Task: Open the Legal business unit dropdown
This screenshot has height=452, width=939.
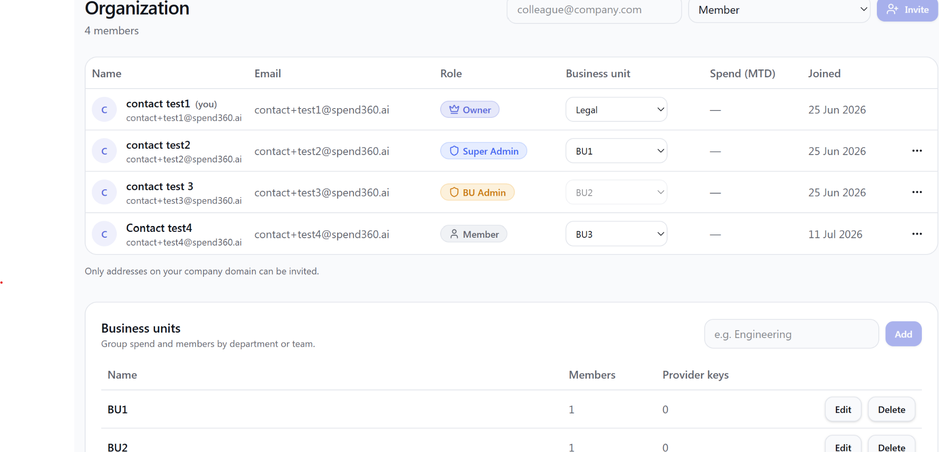Action: pos(616,110)
